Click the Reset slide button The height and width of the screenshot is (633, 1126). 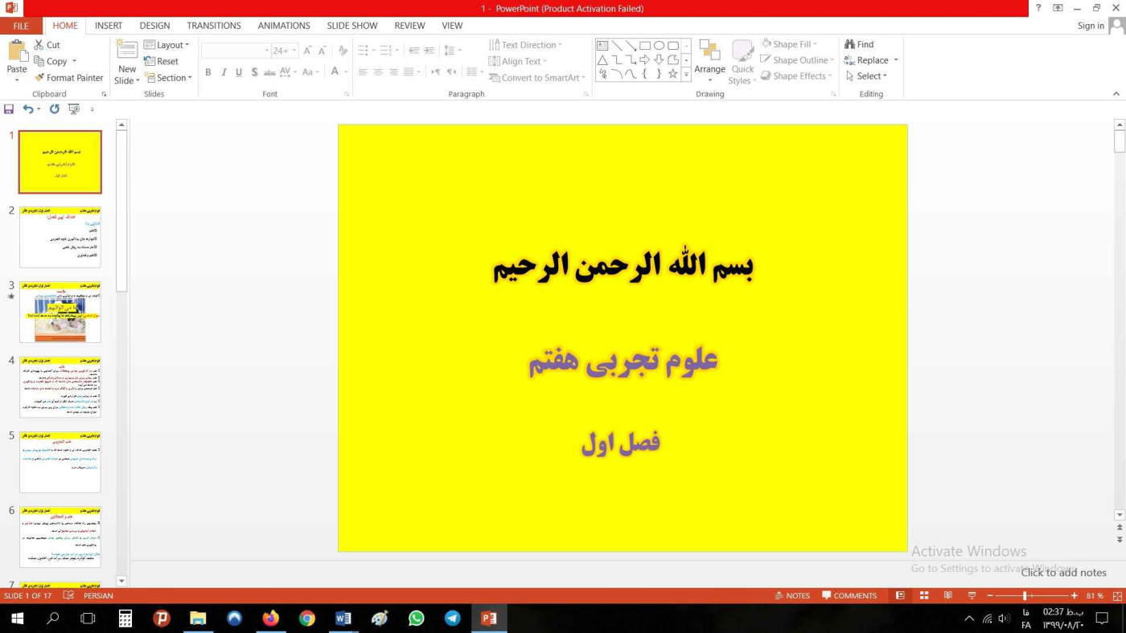coord(162,61)
